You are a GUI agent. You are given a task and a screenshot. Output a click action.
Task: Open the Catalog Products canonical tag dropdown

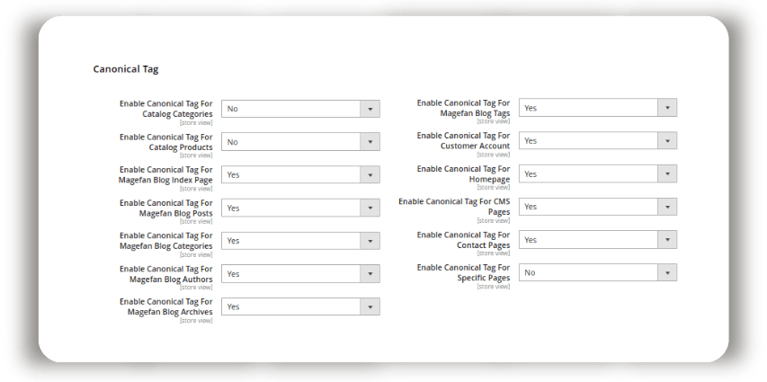(300, 142)
